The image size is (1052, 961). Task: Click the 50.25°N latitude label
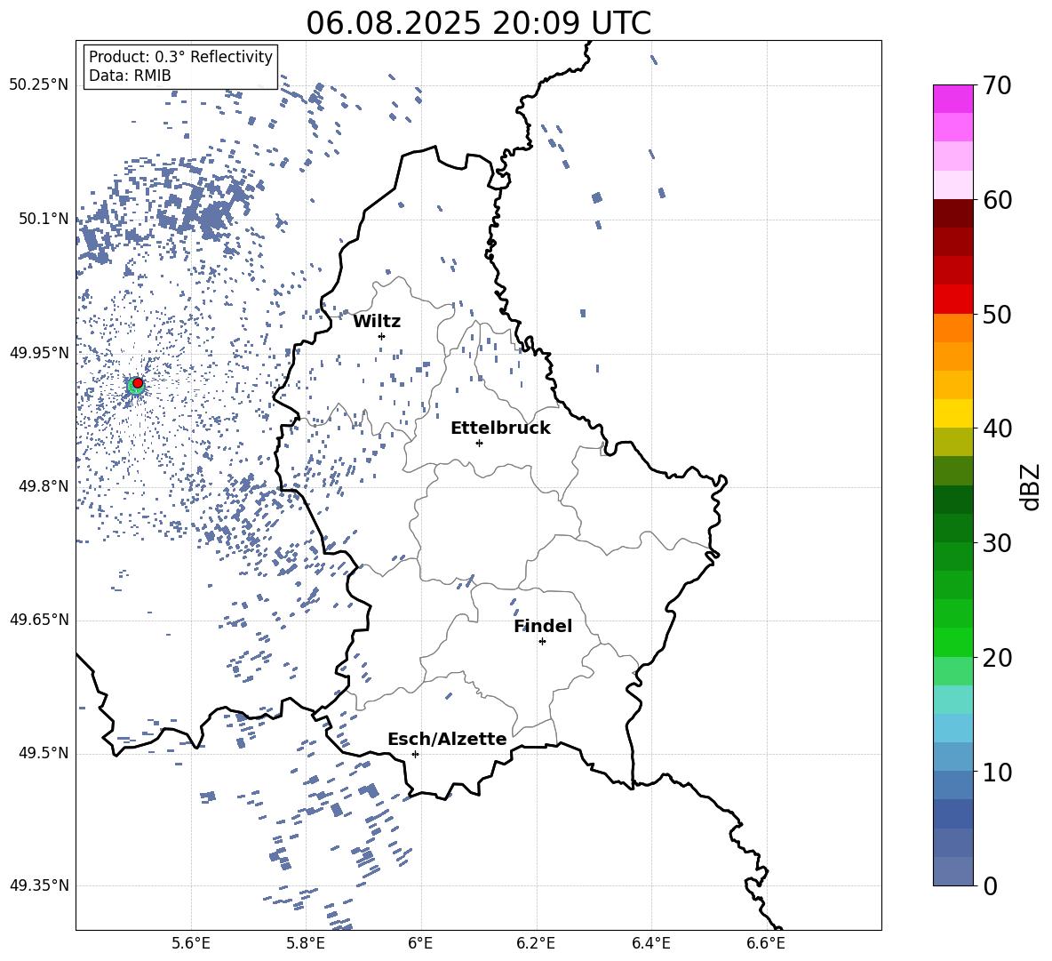tap(39, 85)
